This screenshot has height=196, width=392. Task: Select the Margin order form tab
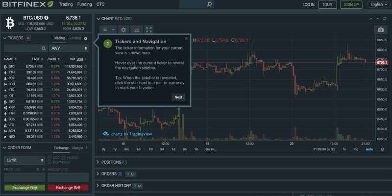(x=77, y=148)
